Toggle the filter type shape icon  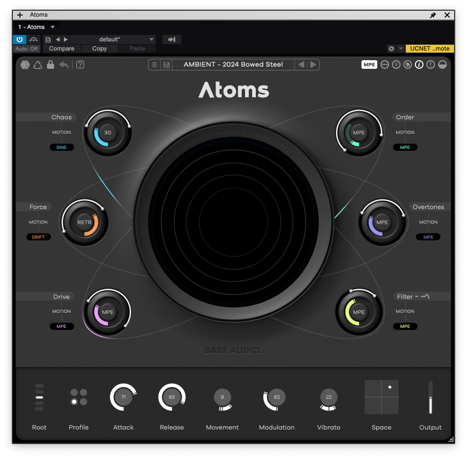click(x=425, y=297)
